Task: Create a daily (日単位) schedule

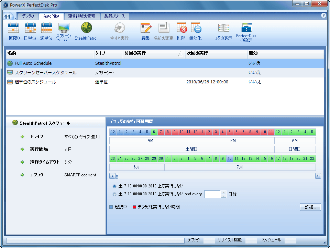Action: pyautogui.click(x=30, y=31)
